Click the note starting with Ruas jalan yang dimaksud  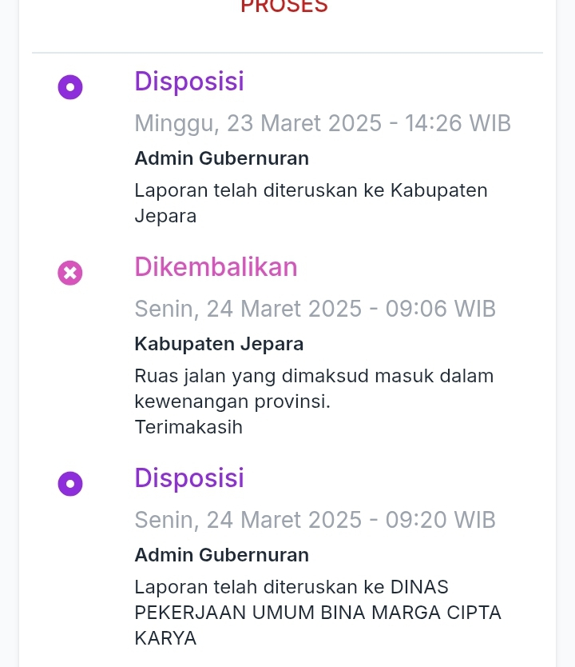314,376
